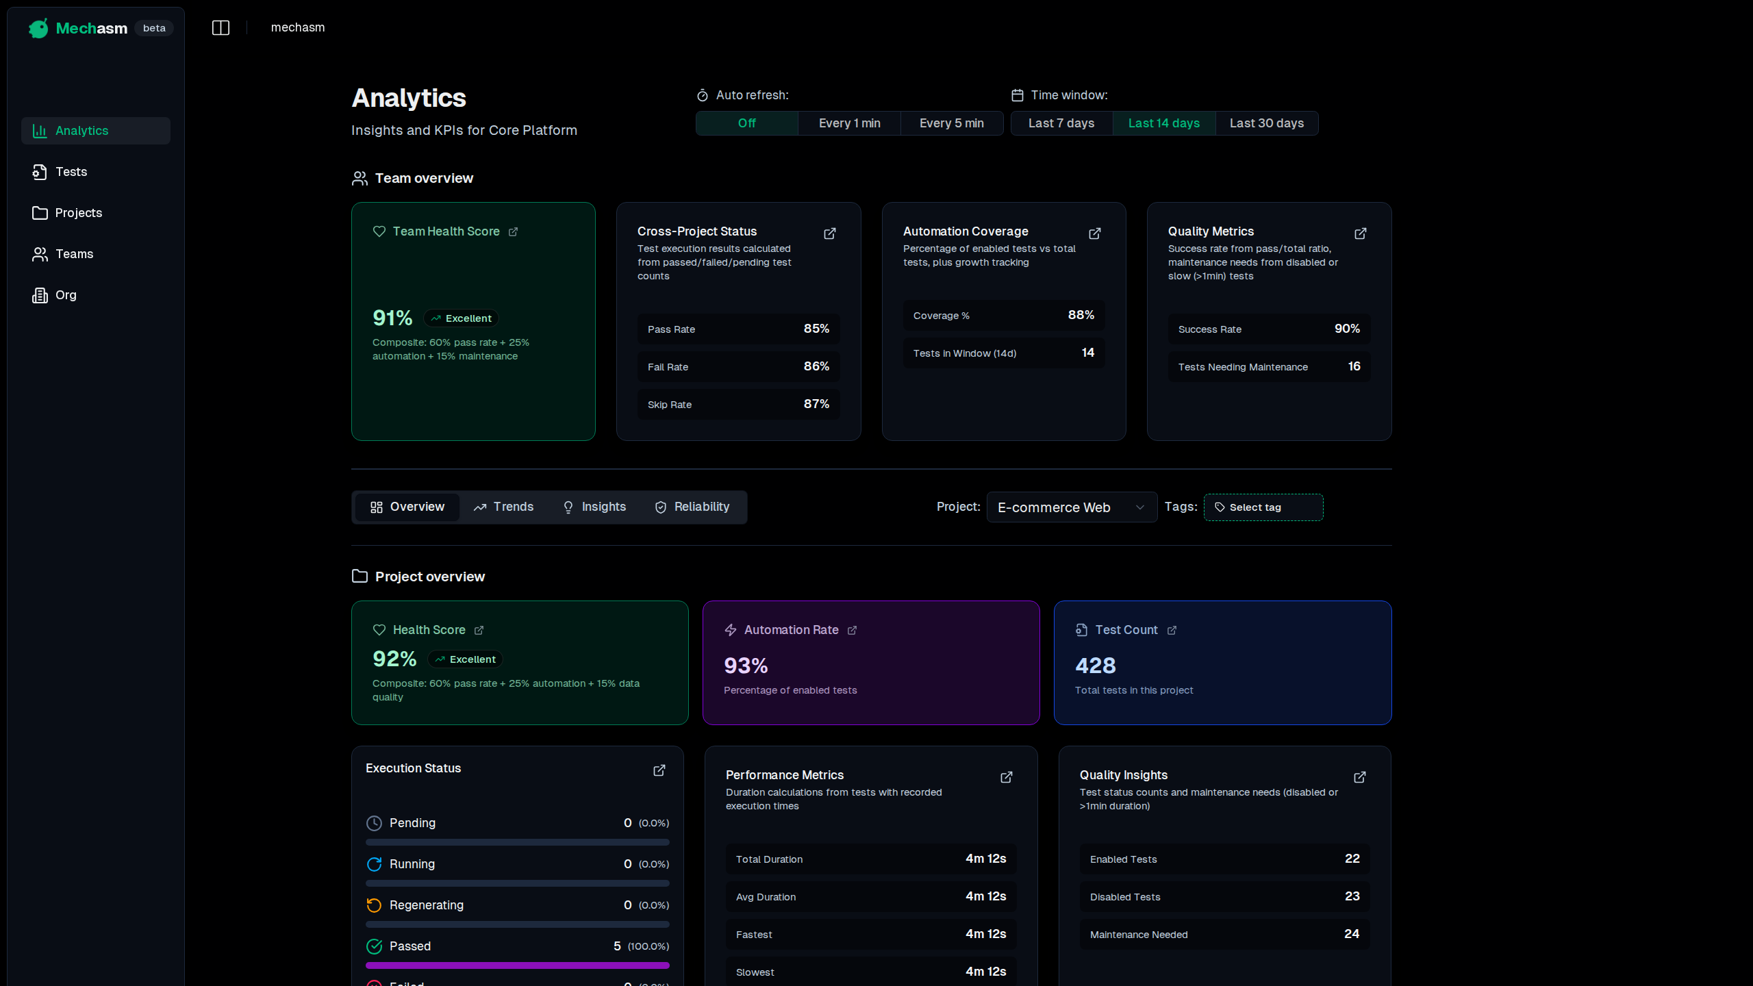Click the Passed progress bar in Execution Status
The width and height of the screenshot is (1753, 986).
tap(517, 965)
